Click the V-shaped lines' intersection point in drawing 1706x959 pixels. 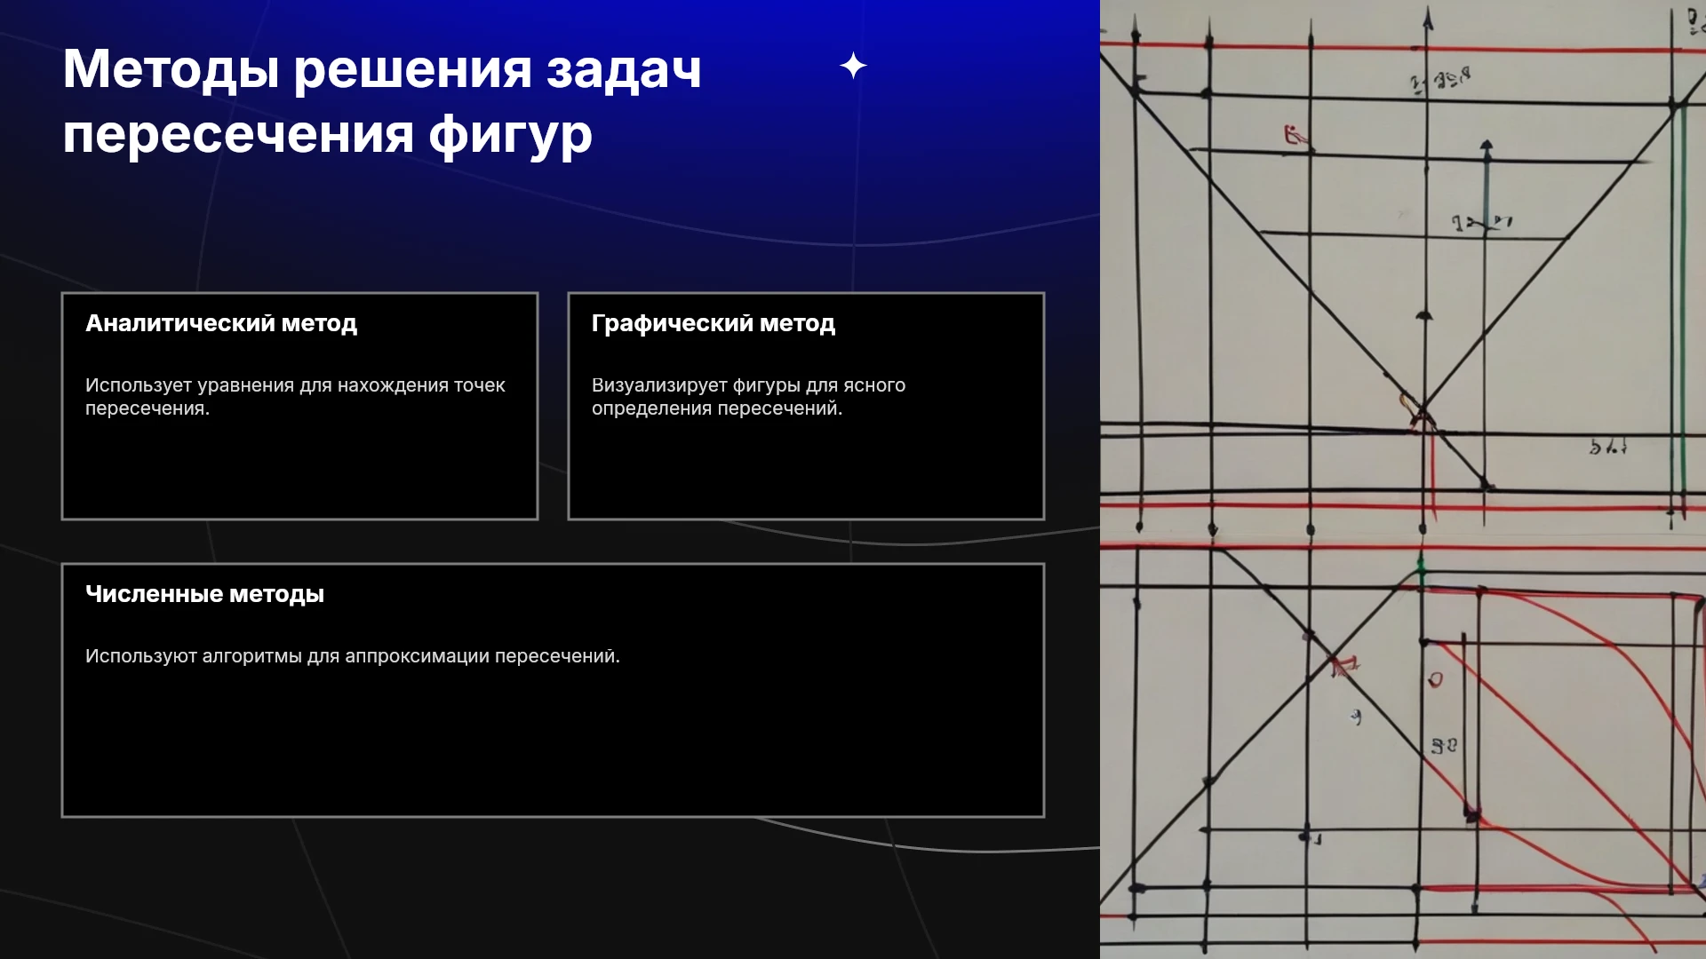[x=1423, y=410]
